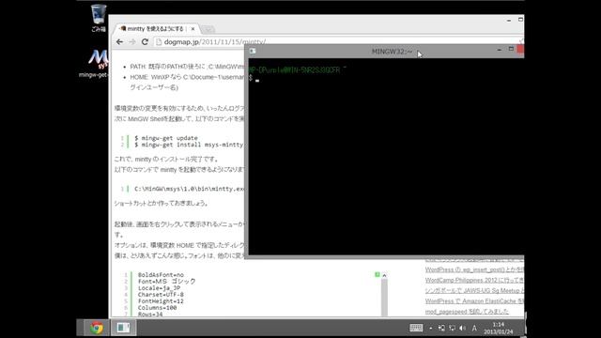Open the WordCamp Philippines 2012 link
Screen dimensions: 601x338
point(474,280)
